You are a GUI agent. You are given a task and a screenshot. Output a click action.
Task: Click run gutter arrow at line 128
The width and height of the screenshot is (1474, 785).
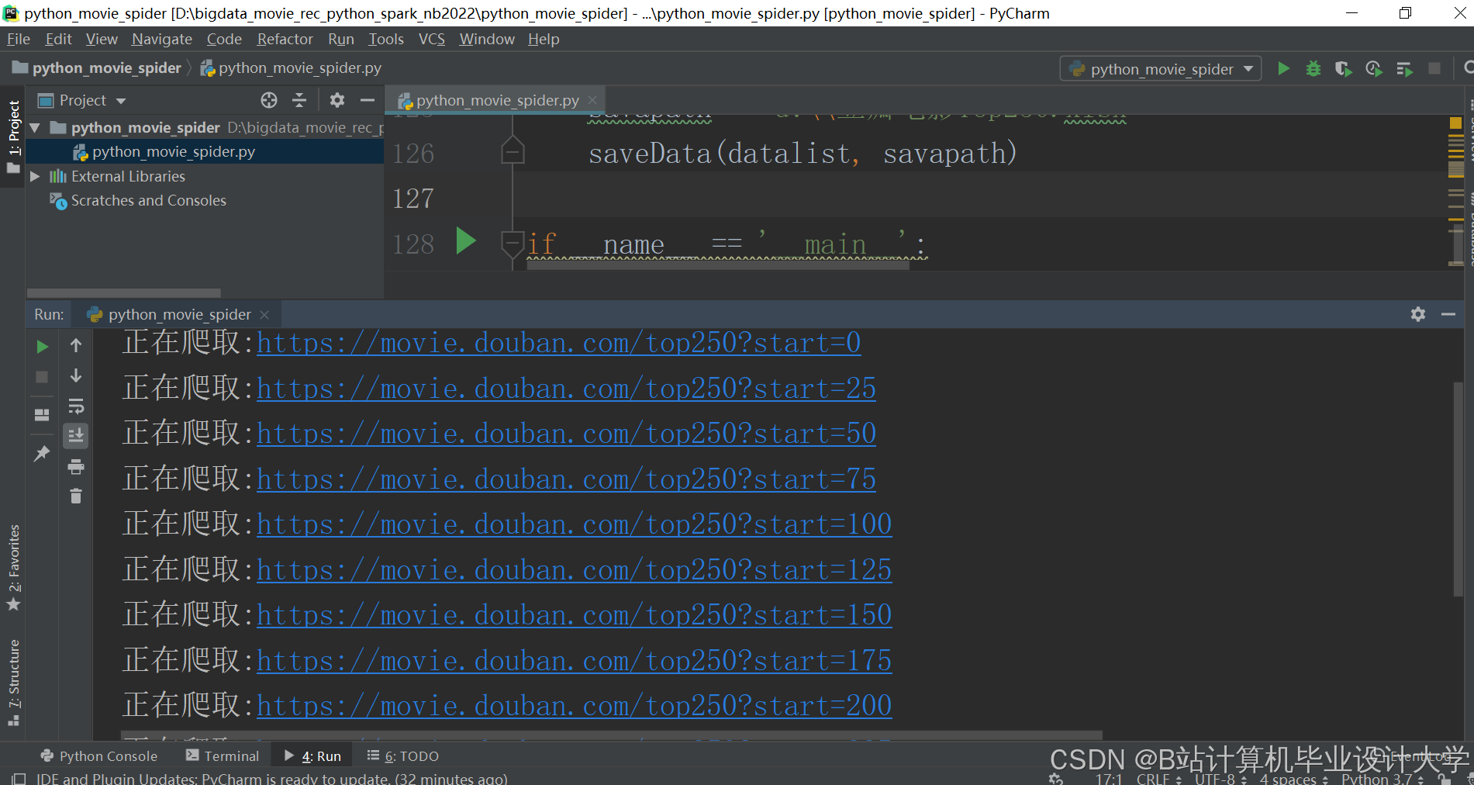click(x=465, y=241)
